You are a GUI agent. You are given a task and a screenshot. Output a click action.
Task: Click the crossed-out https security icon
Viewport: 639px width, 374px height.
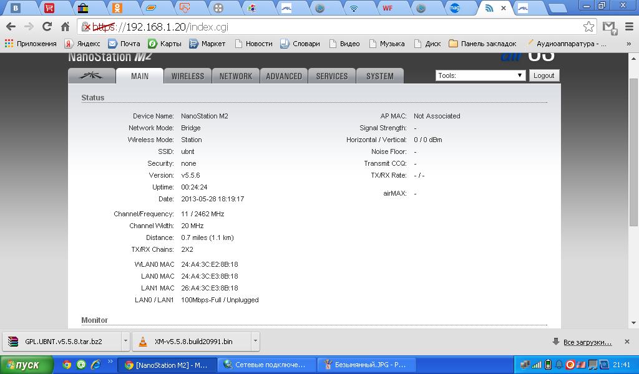coord(86,27)
